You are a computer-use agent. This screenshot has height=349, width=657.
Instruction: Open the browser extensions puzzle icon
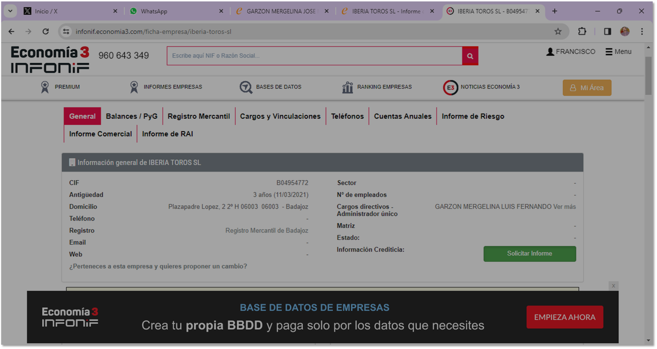pyautogui.click(x=582, y=31)
